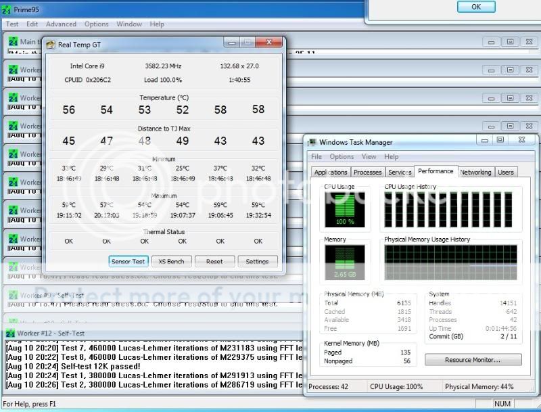Open Real Temp GT Settings
The height and width of the screenshot is (412, 541).
click(257, 261)
